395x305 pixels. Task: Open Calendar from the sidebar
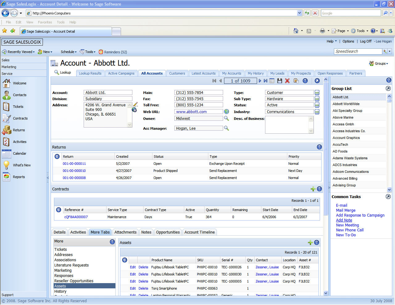click(14, 153)
